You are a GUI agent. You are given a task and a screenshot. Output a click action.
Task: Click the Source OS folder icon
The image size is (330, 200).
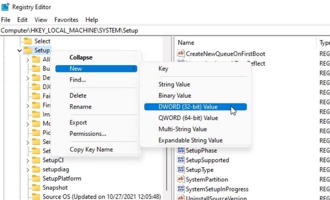[36, 197]
